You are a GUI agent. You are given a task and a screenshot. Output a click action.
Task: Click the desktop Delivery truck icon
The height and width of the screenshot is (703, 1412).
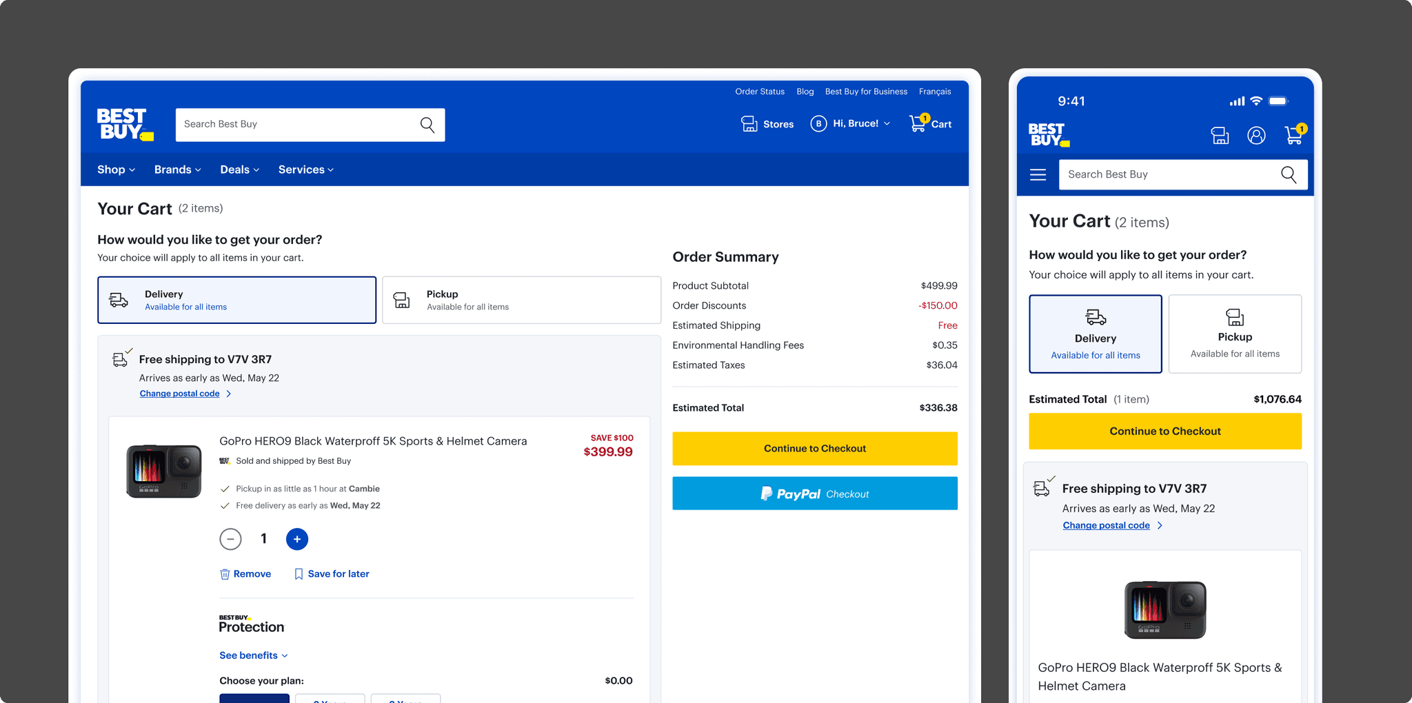point(119,300)
